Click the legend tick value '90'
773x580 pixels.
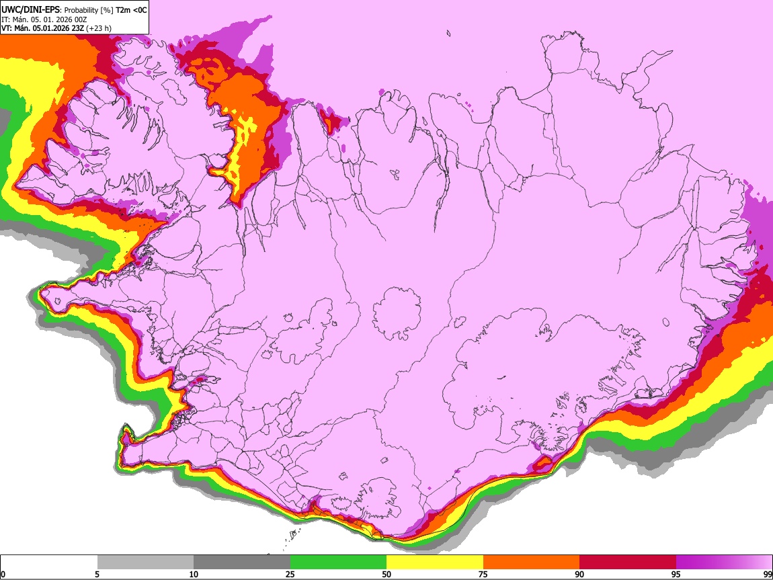pos(579,575)
